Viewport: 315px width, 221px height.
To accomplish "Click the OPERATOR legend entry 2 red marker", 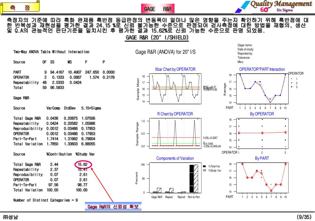I will tap(292, 83).
